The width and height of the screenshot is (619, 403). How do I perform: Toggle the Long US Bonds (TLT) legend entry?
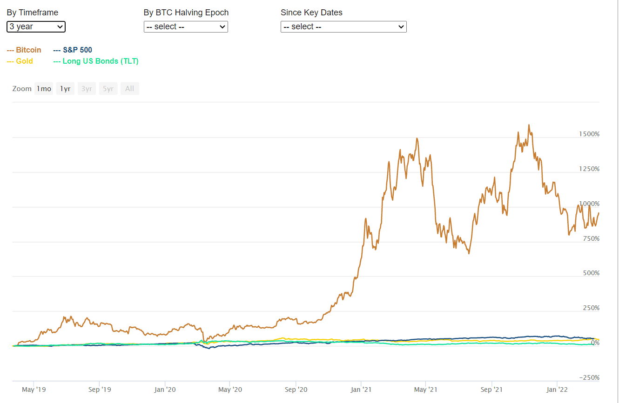[96, 61]
